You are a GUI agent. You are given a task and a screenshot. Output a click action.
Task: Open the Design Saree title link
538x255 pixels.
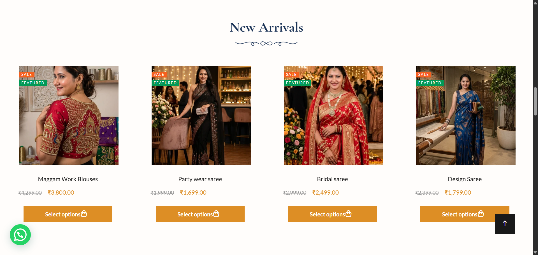(465, 179)
